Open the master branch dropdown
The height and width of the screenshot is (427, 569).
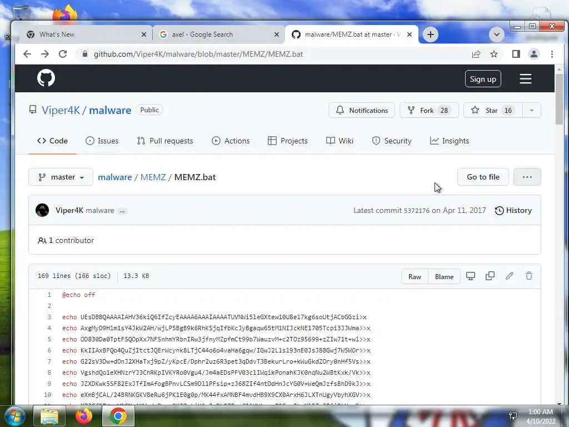click(x=61, y=177)
